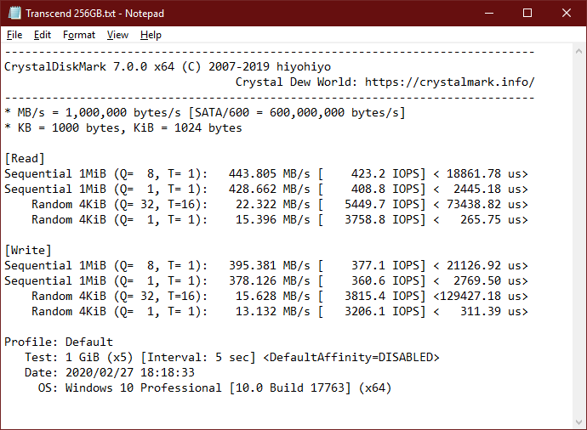Open the Format menu
The image size is (587, 430).
coord(79,35)
